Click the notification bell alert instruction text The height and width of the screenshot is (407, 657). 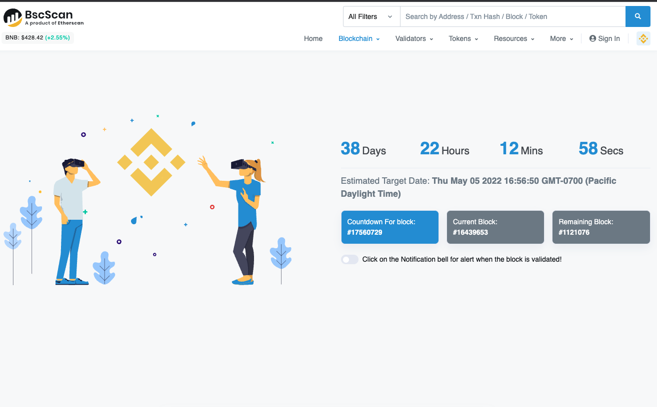pyautogui.click(x=462, y=260)
